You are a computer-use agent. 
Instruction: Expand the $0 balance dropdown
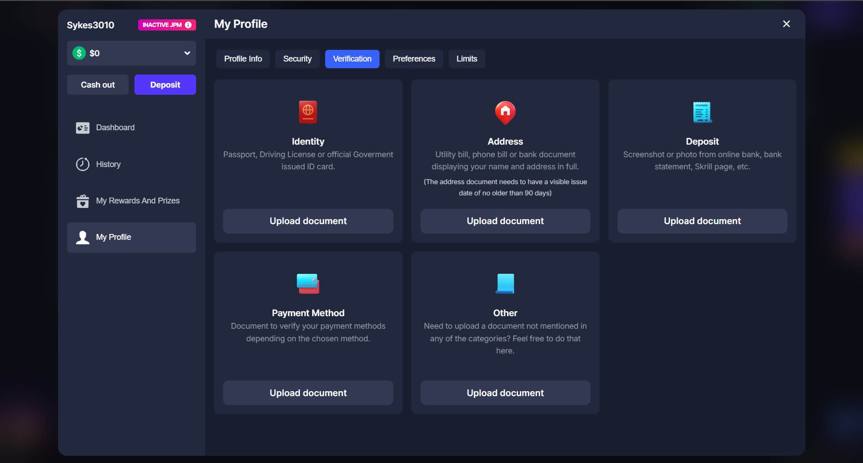point(131,53)
